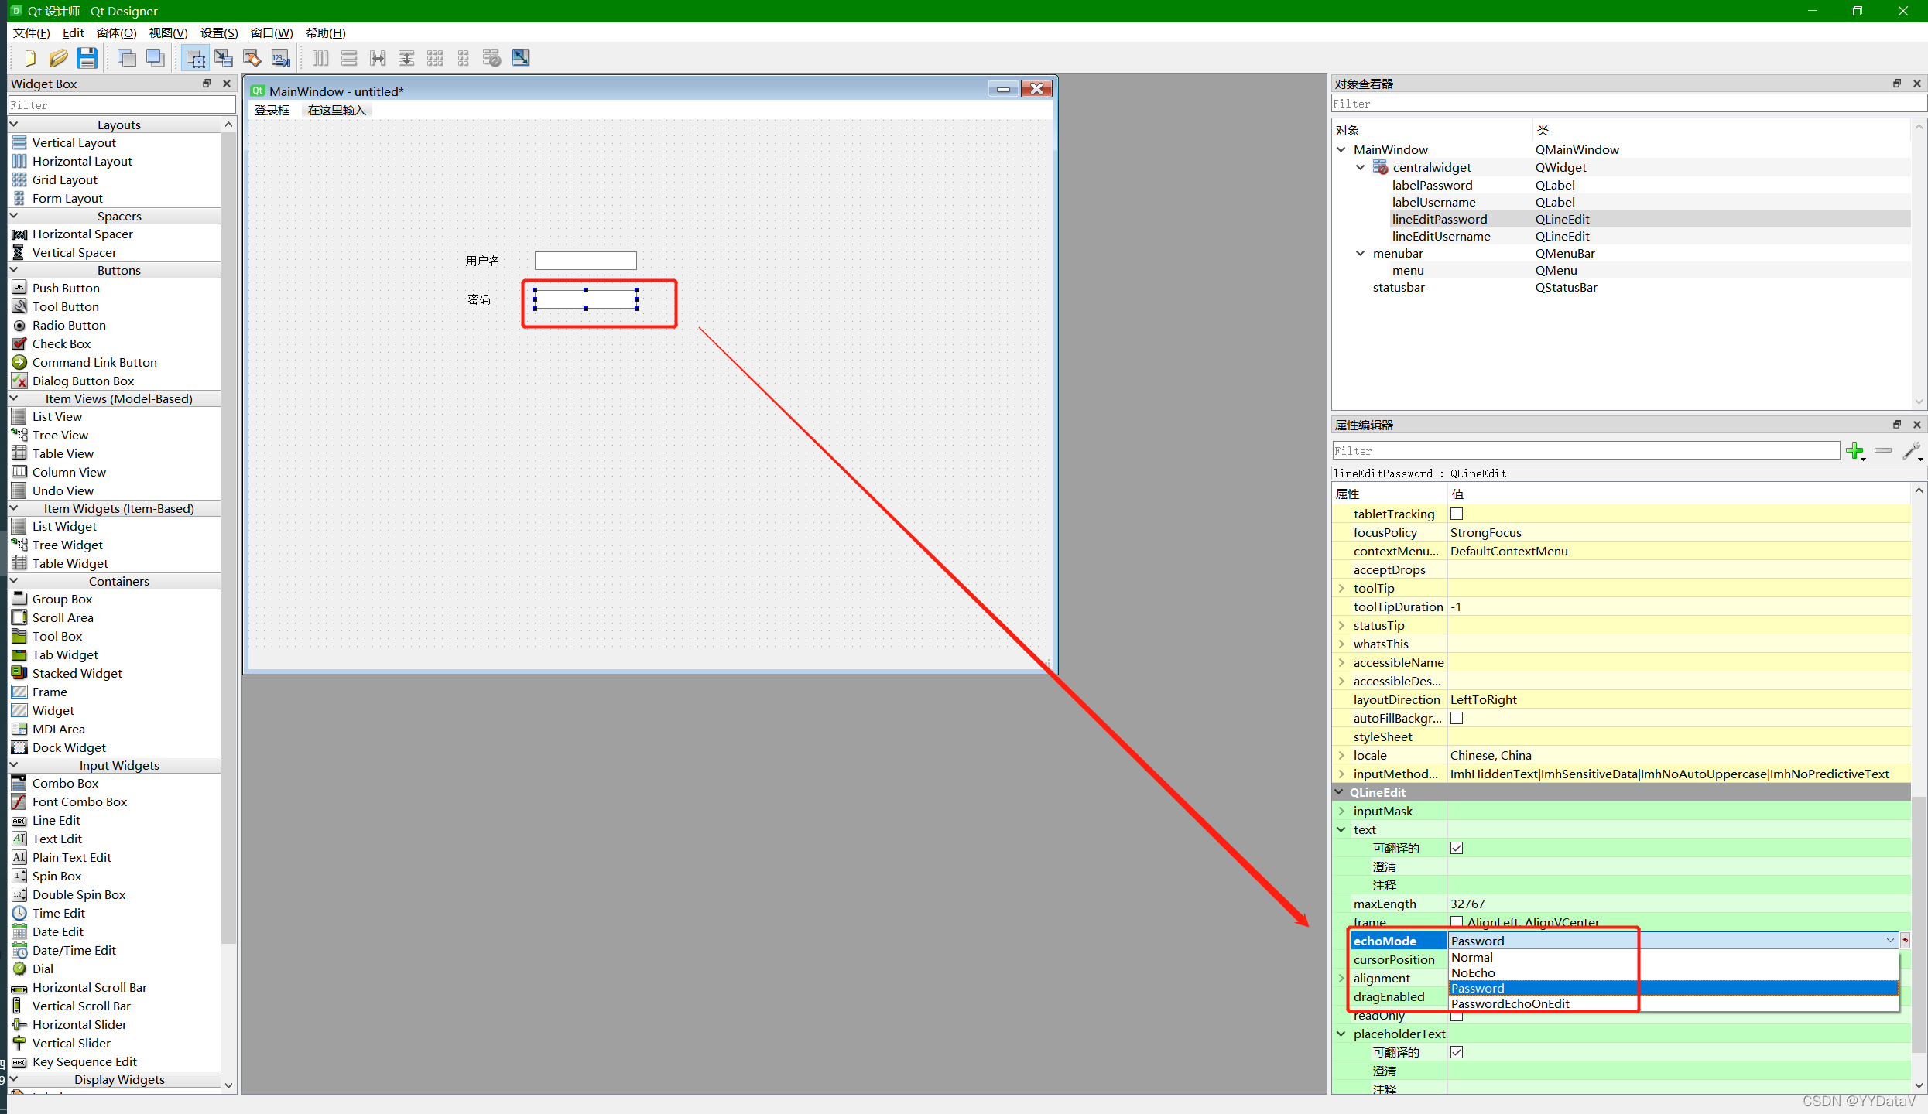
Task: Toggle the frame property checkbox
Action: [1457, 921]
